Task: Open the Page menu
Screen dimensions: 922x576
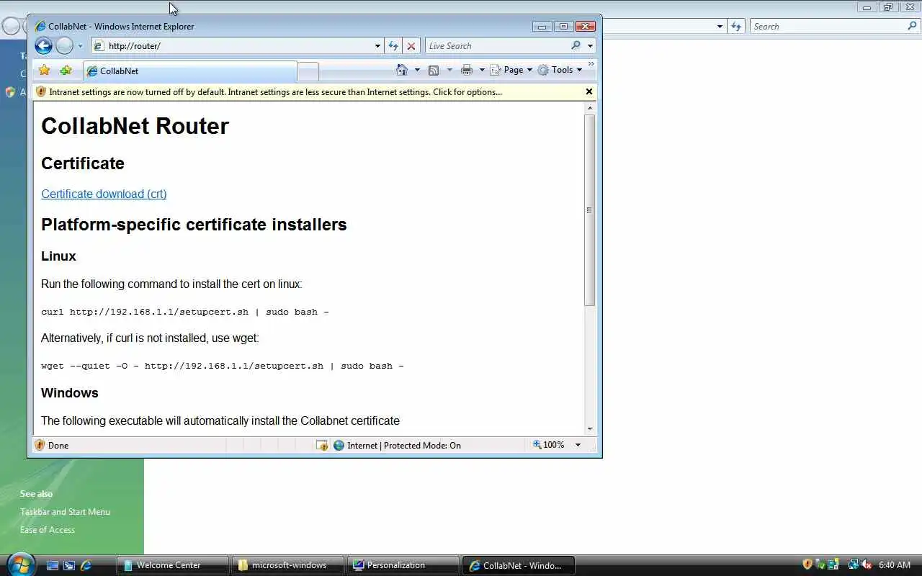Action: pos(511,70)
